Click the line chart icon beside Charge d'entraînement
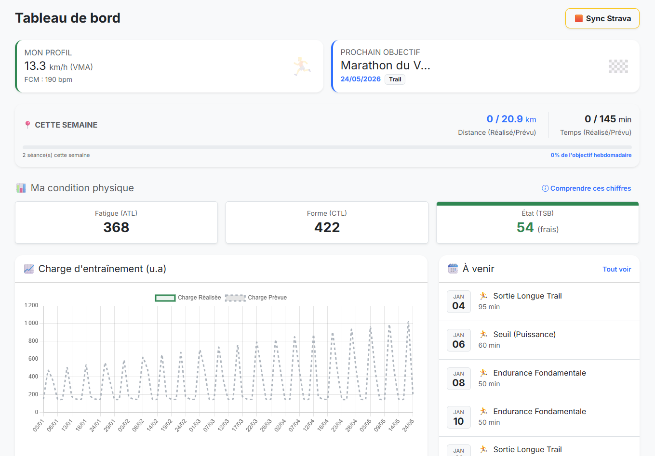Viewport: 655px width, 456px height. tap(29, 269)
